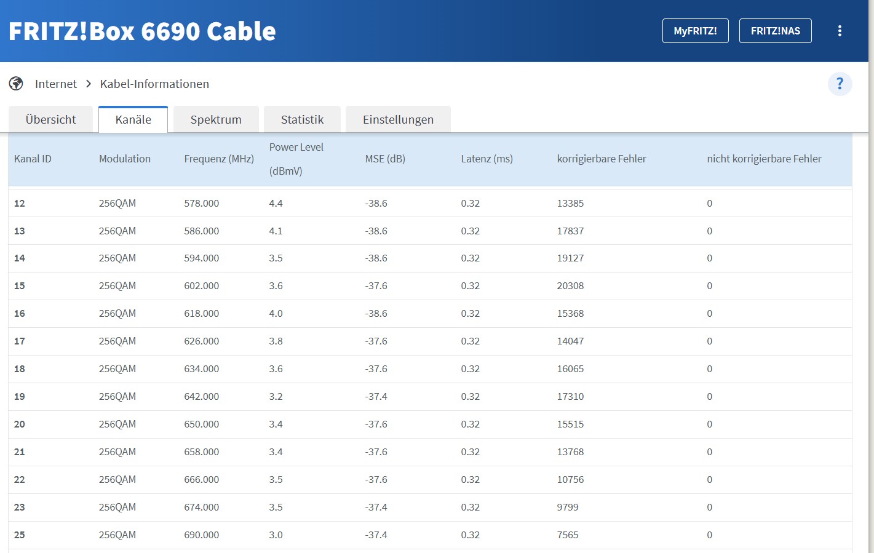Select channel ID 21 cell
The image size is (874, 553).
point(20,452)
